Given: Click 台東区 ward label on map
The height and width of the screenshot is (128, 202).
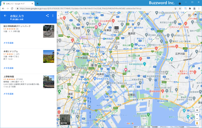Looking at the screenshot, I should click(x=108, y=30).
